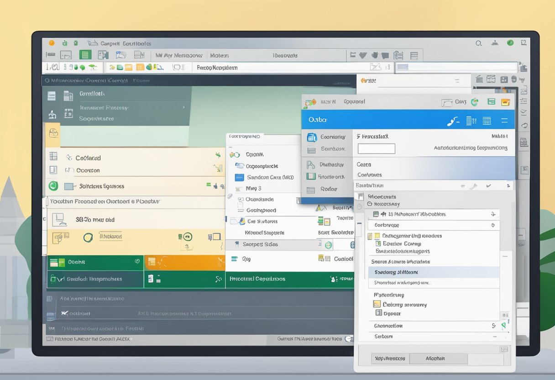Select the pen signature icon in the blue bar
This screenshot has width=555, height=380.
[x=453, y=121]
